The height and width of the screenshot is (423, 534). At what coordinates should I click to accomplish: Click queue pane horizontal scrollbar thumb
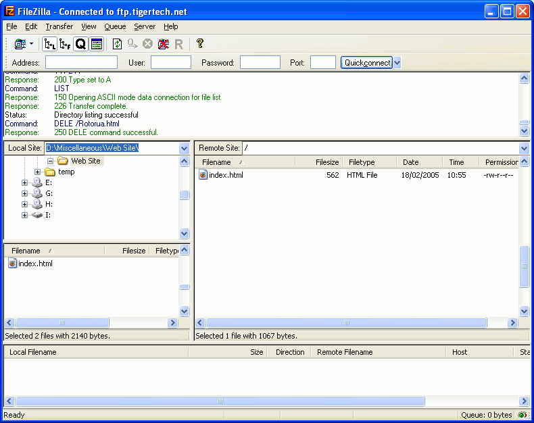pyautogui.click(x=220, y=401)
